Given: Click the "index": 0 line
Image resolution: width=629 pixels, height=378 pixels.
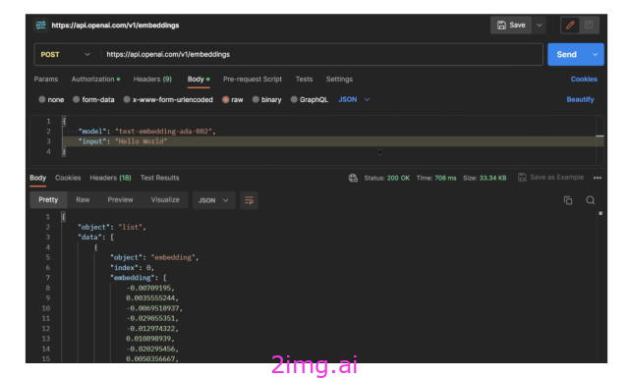Looking at the screenshot, I should [132, 268].
